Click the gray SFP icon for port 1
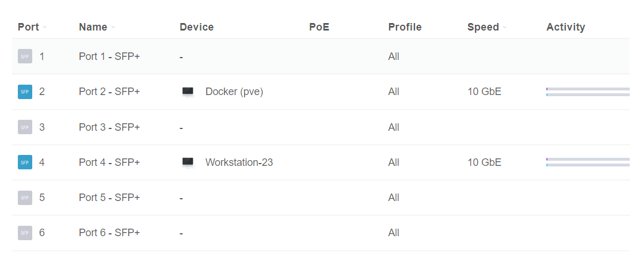 [x=25, y=56]
